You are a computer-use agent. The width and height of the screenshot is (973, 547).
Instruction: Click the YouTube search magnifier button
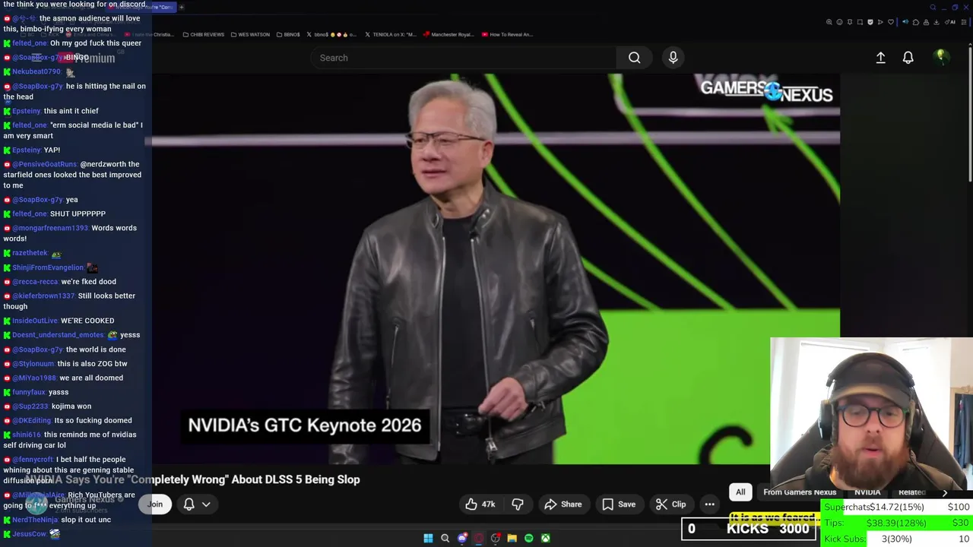[x=634, y=58]
